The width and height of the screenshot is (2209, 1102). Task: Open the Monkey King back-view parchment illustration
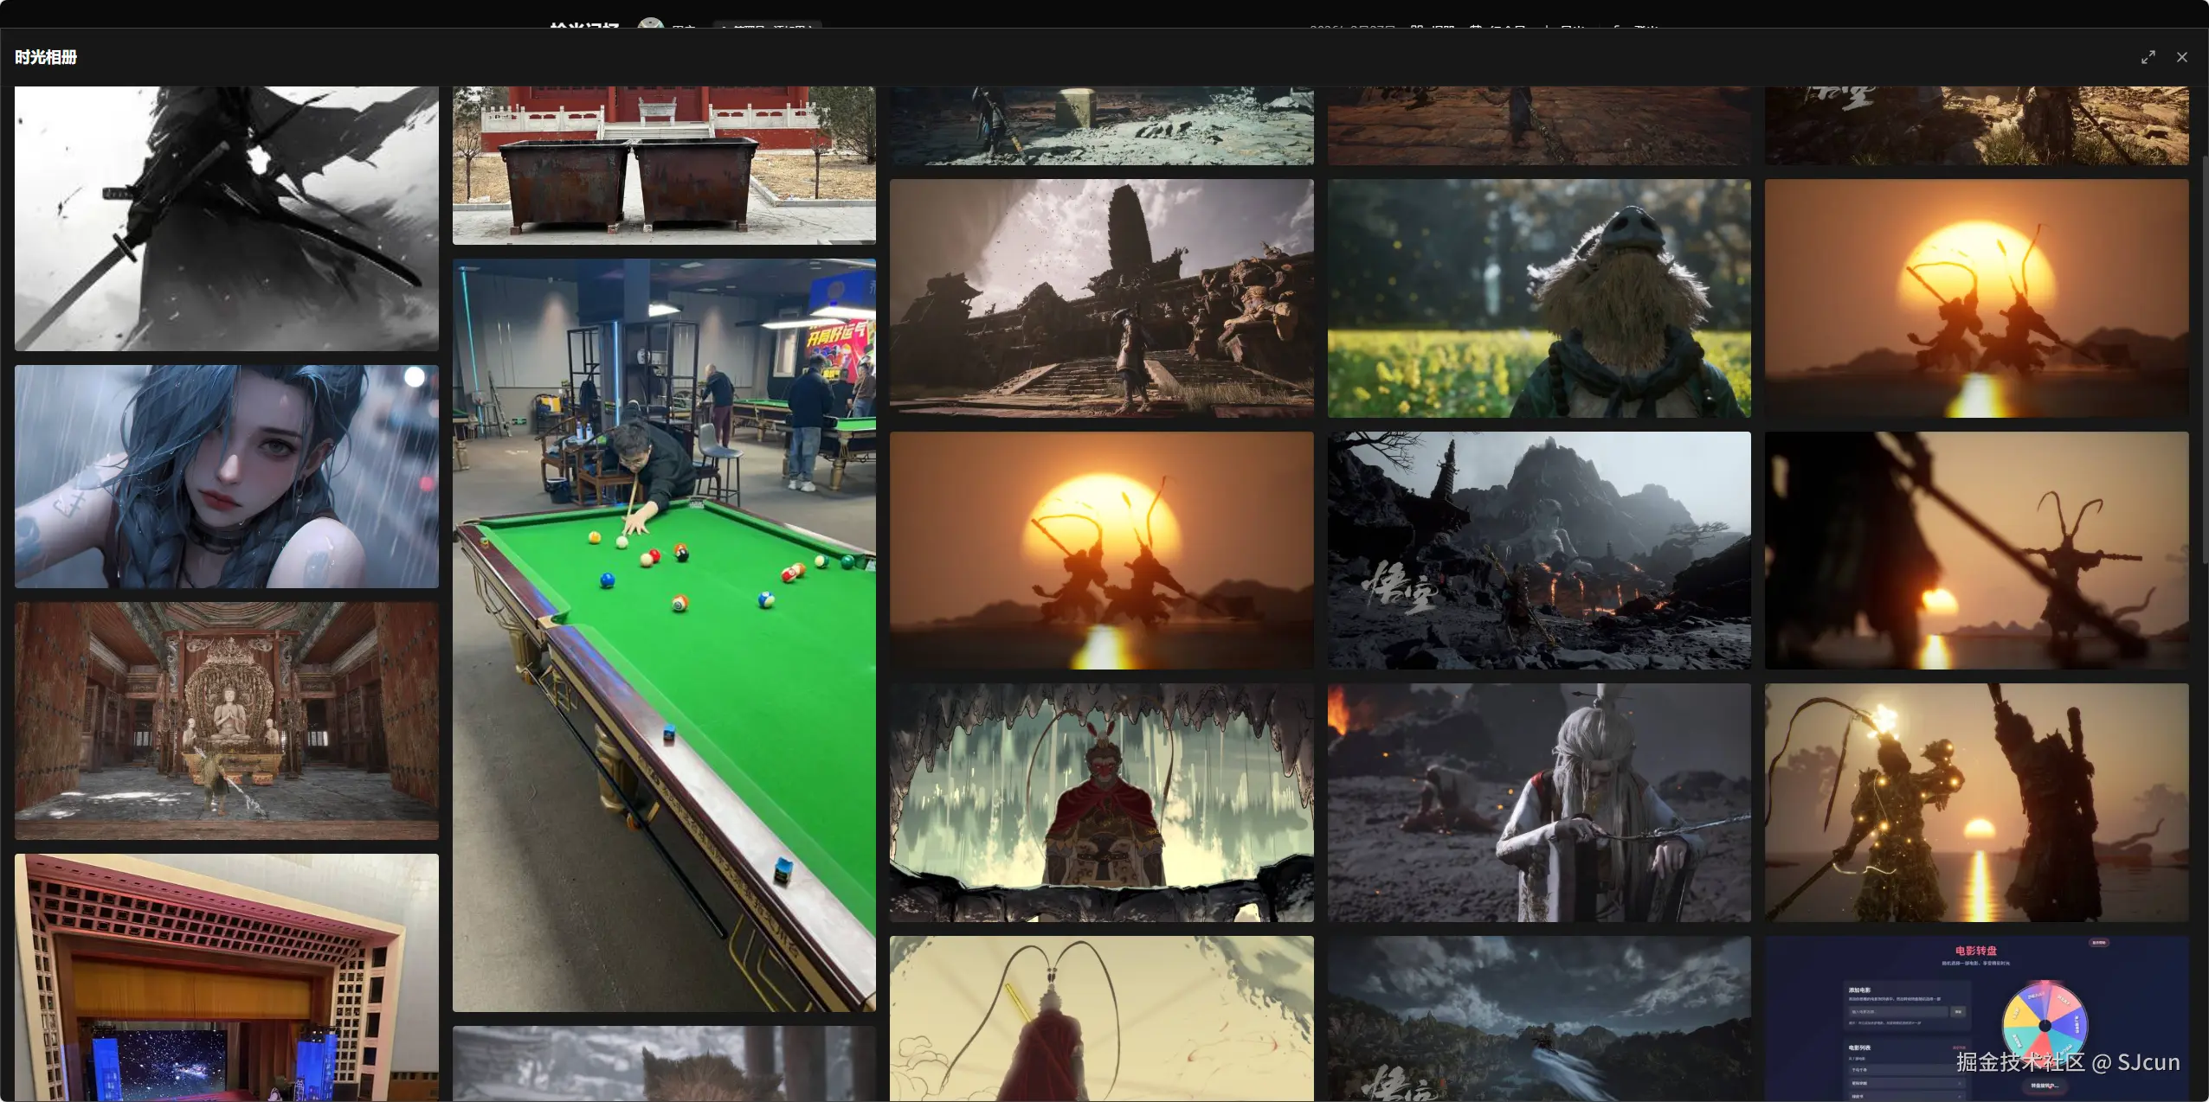coord(1101,1017)
